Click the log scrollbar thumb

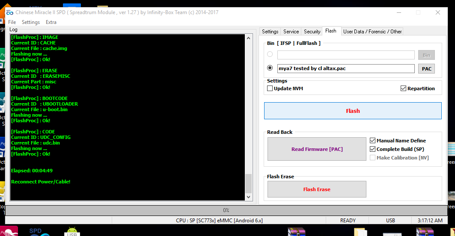tap(248, 183)
